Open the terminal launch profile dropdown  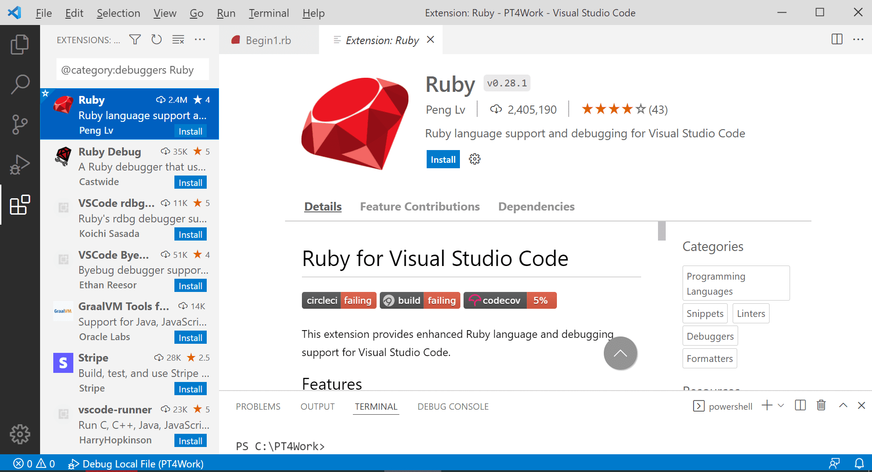(x=781, y=405)
